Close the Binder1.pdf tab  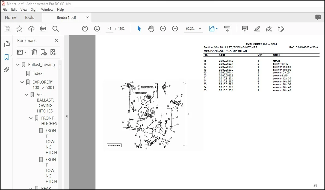(x=87, y=17)
